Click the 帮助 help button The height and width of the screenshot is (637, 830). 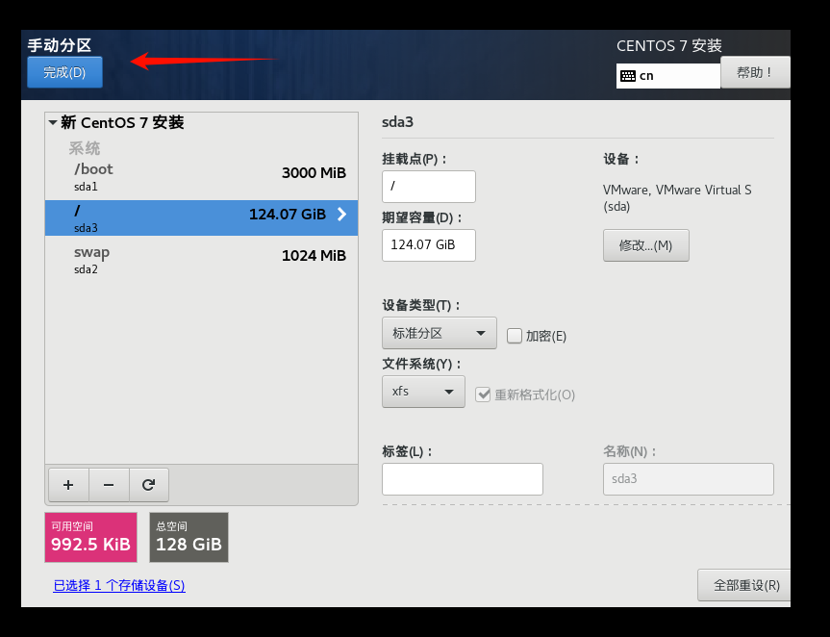click(755, 71)
